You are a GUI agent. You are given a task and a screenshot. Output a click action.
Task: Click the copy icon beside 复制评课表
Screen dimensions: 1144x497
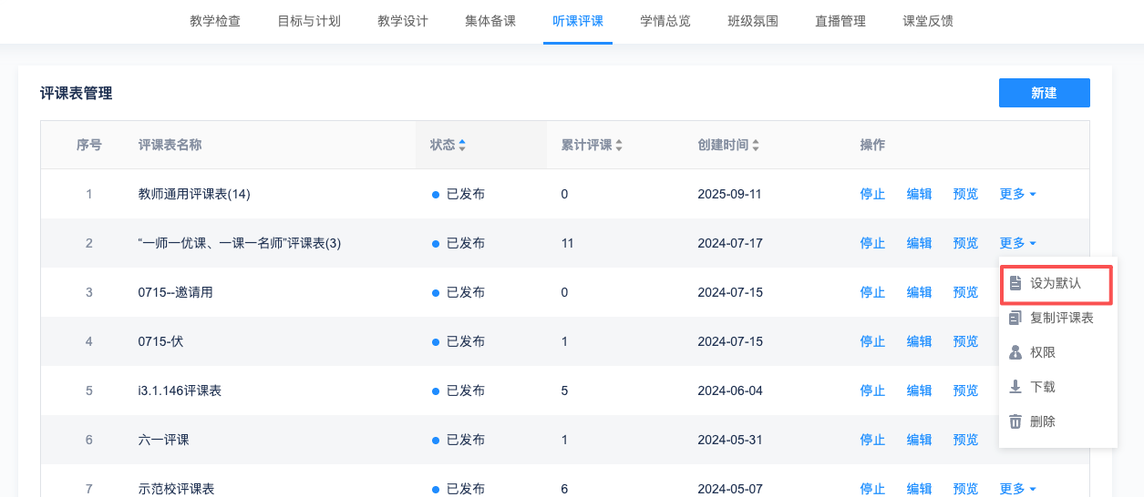(1015, 318)
